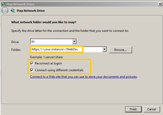Image resolution: width=163 pixels, height=115 pixels.
Task: Click Finish to map the drive
Action: click(134, 109)
